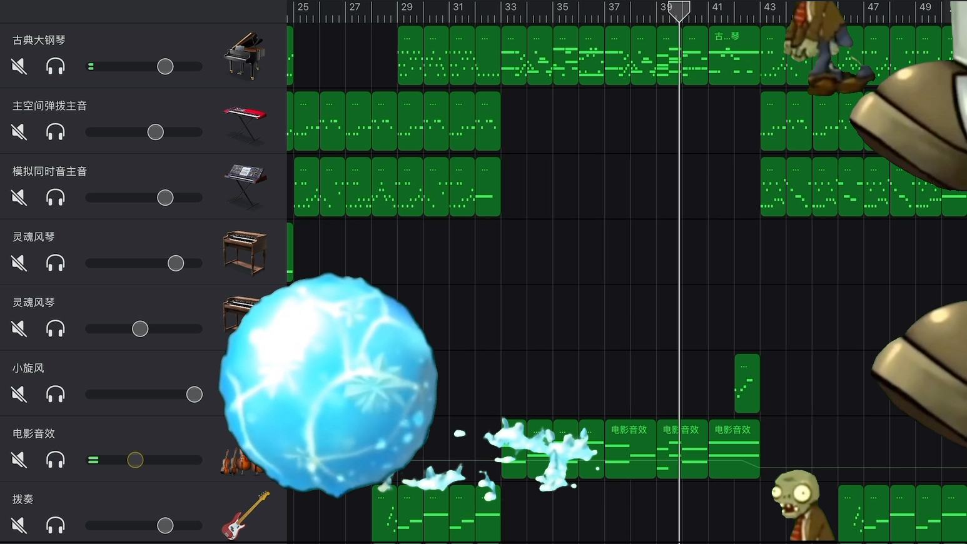Select the 电影音效 track name

[34, 434]
